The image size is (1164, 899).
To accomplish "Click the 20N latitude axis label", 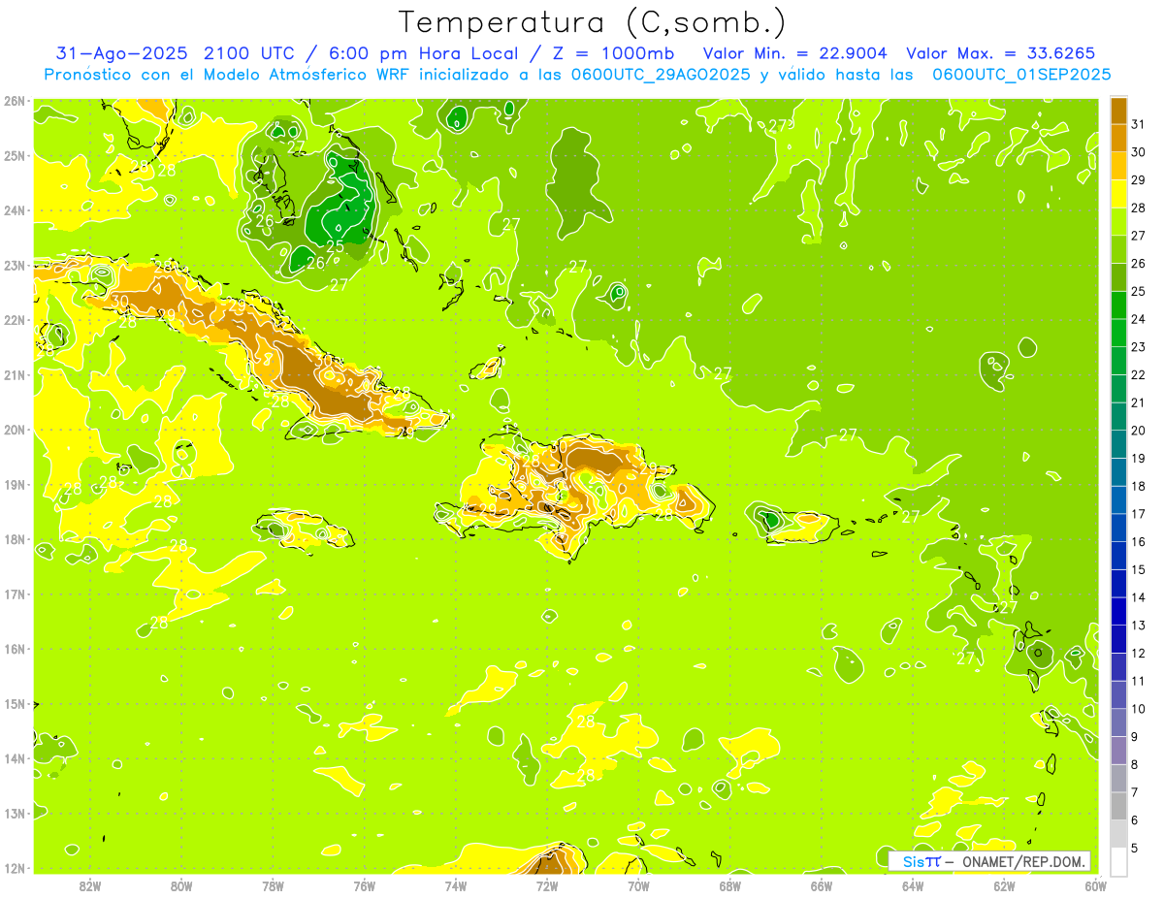I will (x=15, y=430).
